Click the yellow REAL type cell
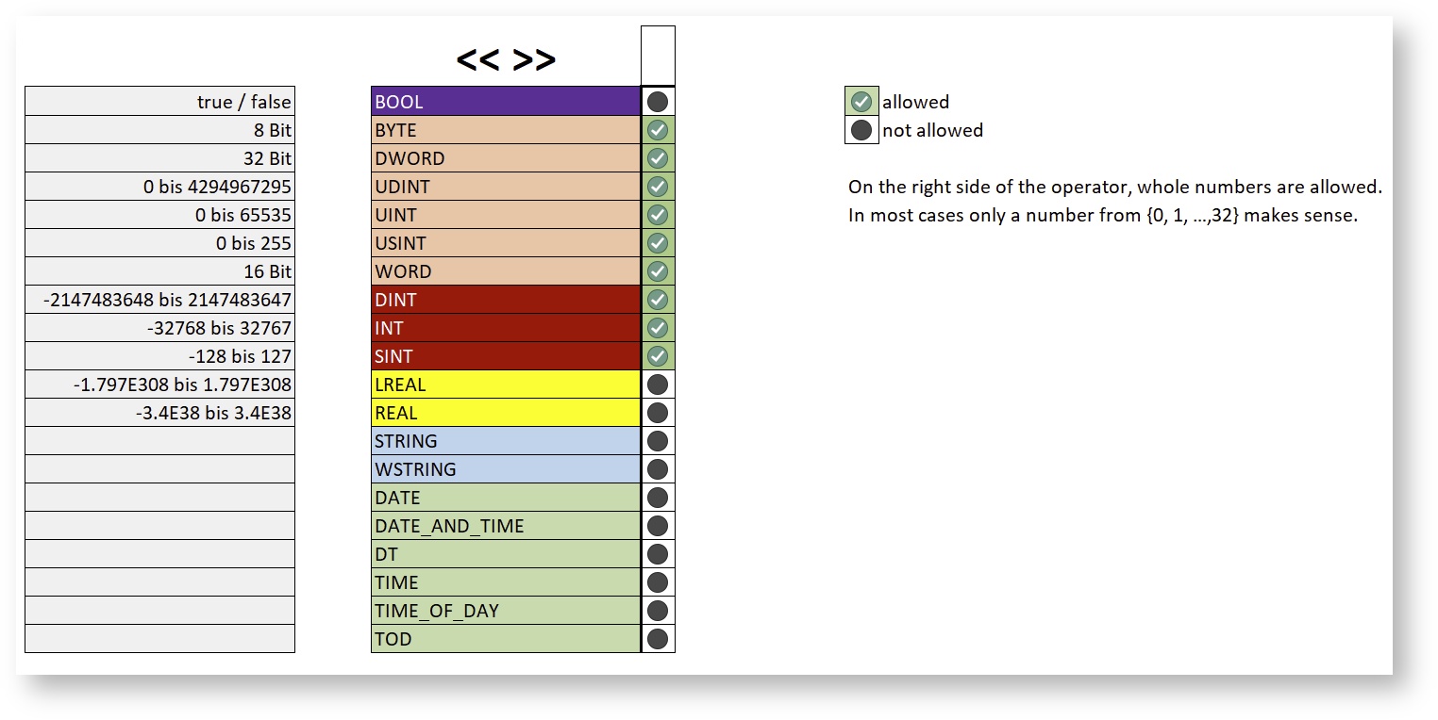Viewport: 1438px width, 720px height. coord(505,413)
